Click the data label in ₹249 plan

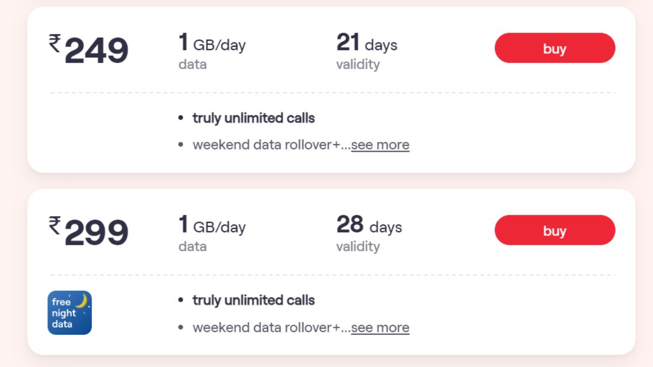click(x=192, y=64)
